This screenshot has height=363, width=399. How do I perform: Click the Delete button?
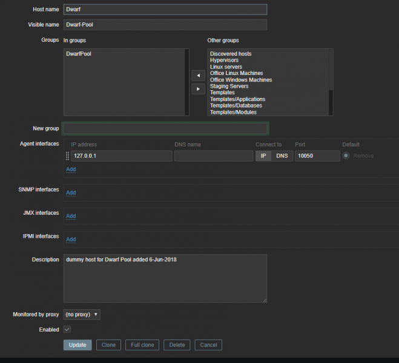coord(177,345)
